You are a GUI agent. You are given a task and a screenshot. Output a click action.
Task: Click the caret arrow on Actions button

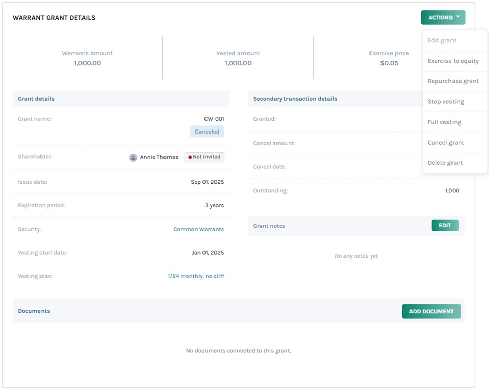[458, 17]
